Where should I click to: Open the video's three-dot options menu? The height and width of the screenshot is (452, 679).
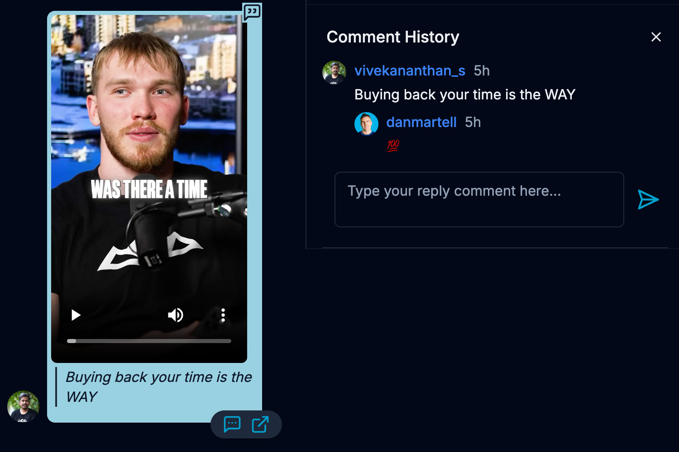[223, 315]
